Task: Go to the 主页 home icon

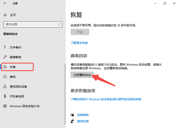Action: click(5, 15)
